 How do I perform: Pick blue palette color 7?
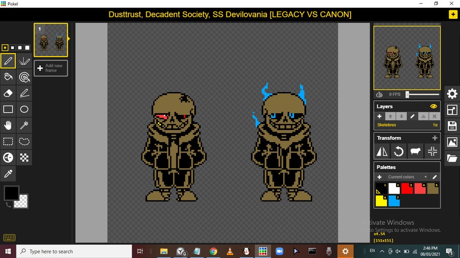(394, 201)
